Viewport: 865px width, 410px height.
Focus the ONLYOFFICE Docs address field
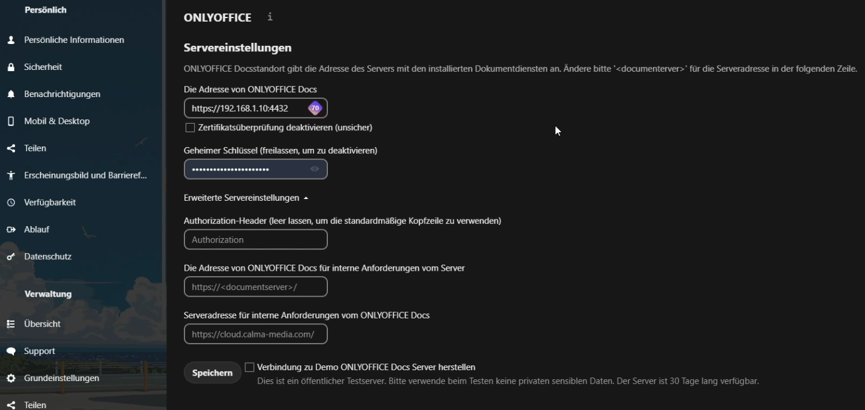(256, 108)
